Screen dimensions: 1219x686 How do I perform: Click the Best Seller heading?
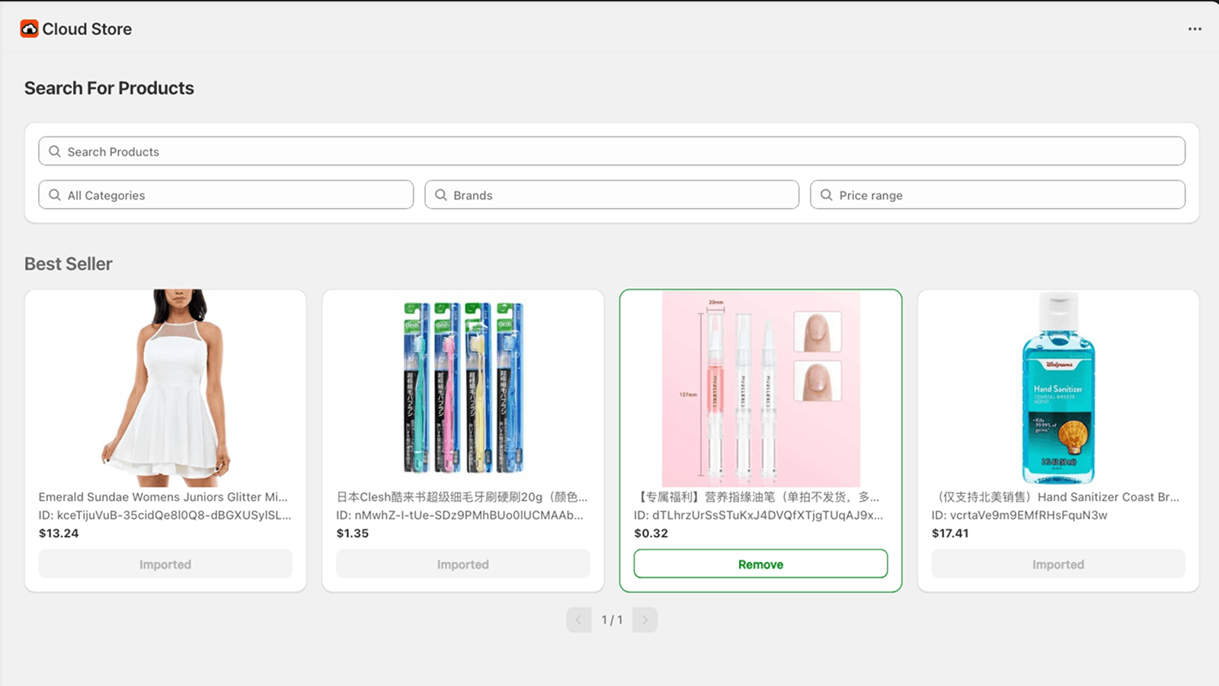[69, 264]
